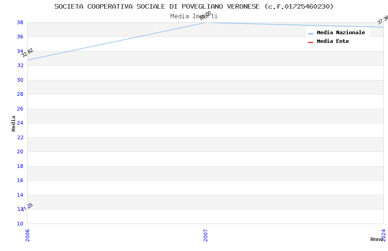Click the 2007 peak of the blue line

click(x=205, y=23)
